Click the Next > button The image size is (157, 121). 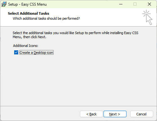(x=115, y=114)
